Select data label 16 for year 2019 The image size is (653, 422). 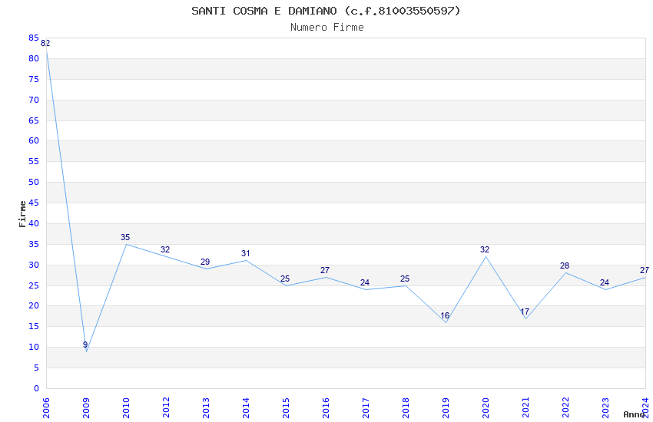pyautogui.click(x=445, y=315)
